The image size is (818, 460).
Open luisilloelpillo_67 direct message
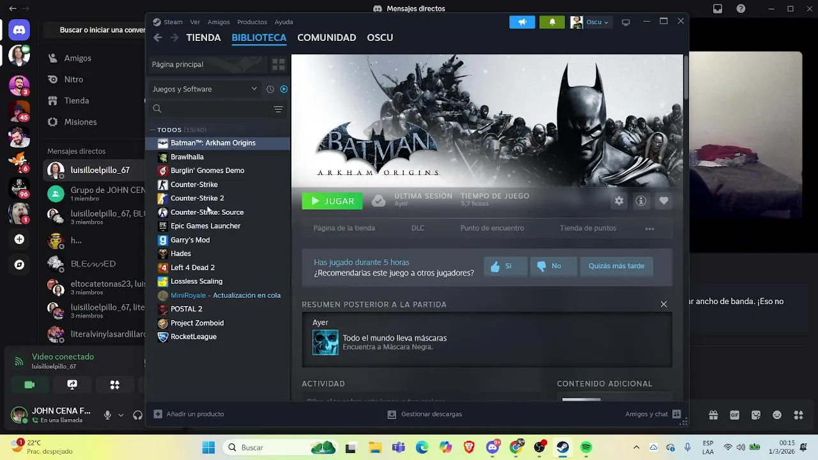tap(95, 171)
